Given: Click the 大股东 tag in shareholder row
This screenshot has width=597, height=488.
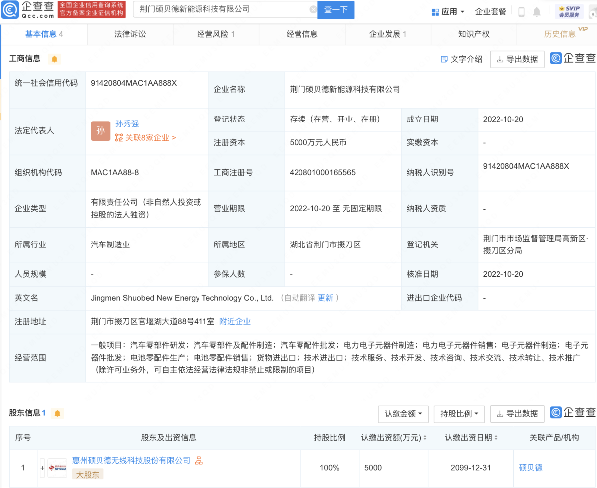Looking at the screenshot, I should click(88, 475).
